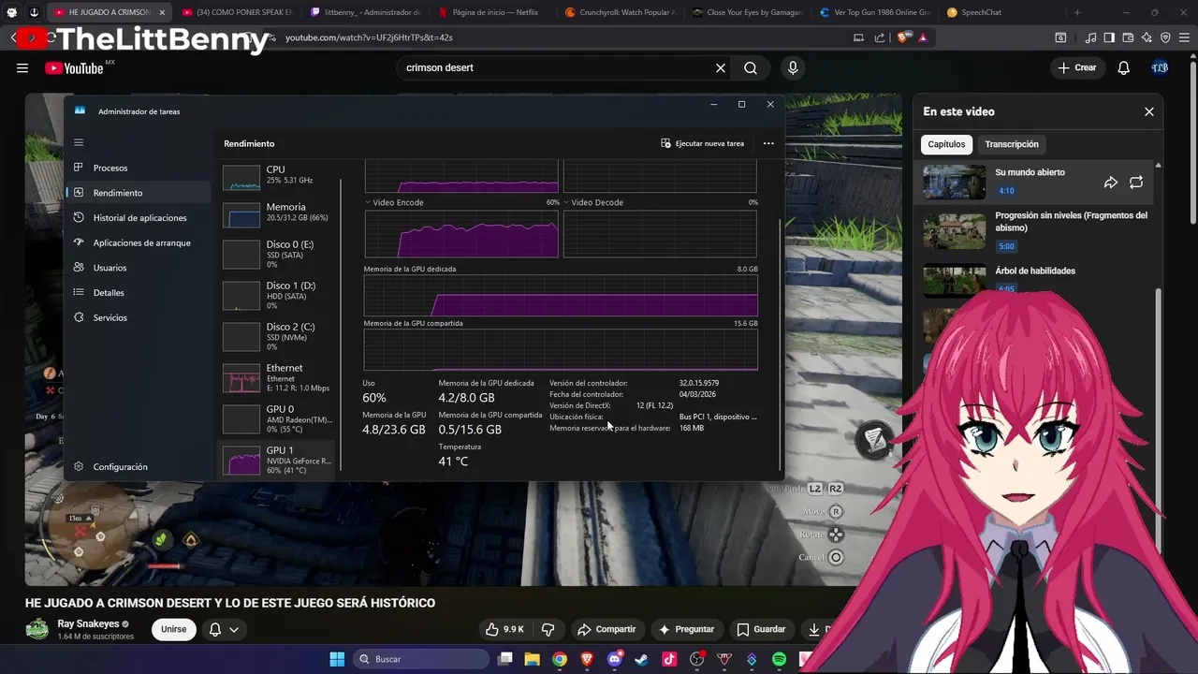Image resolution: width=1198 pixels, height=674 pixels.
Task: Switch to the Capítulos tab
Action: [946, 144]
